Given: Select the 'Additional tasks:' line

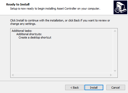Looking at the screenshot, I should [x=22, y=31].
